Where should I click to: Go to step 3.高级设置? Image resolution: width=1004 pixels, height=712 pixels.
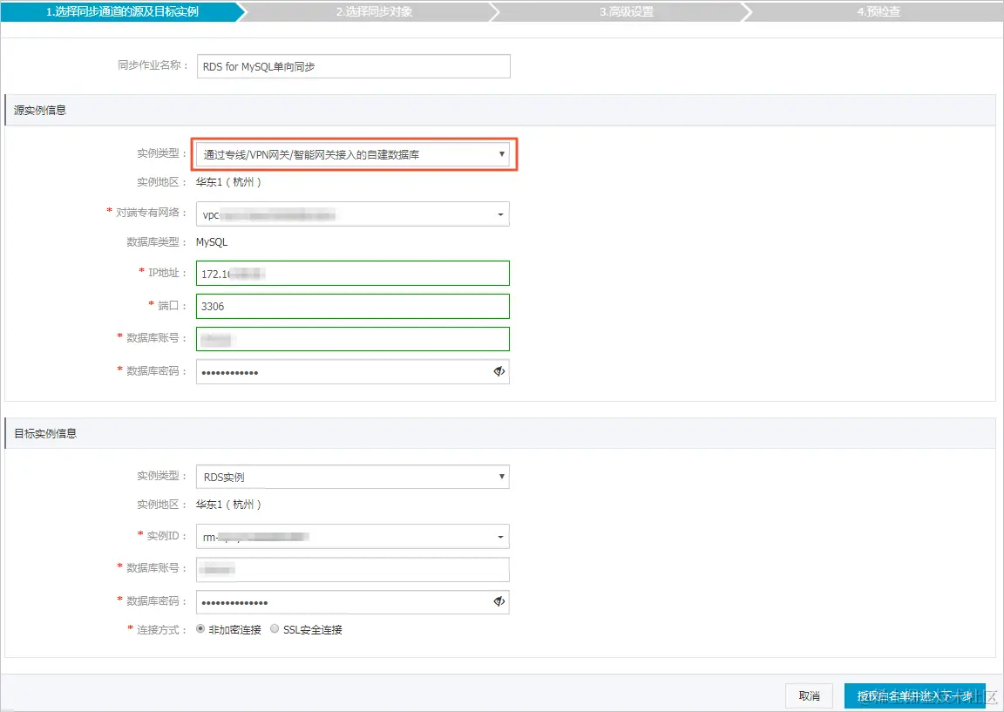(627, 11)
